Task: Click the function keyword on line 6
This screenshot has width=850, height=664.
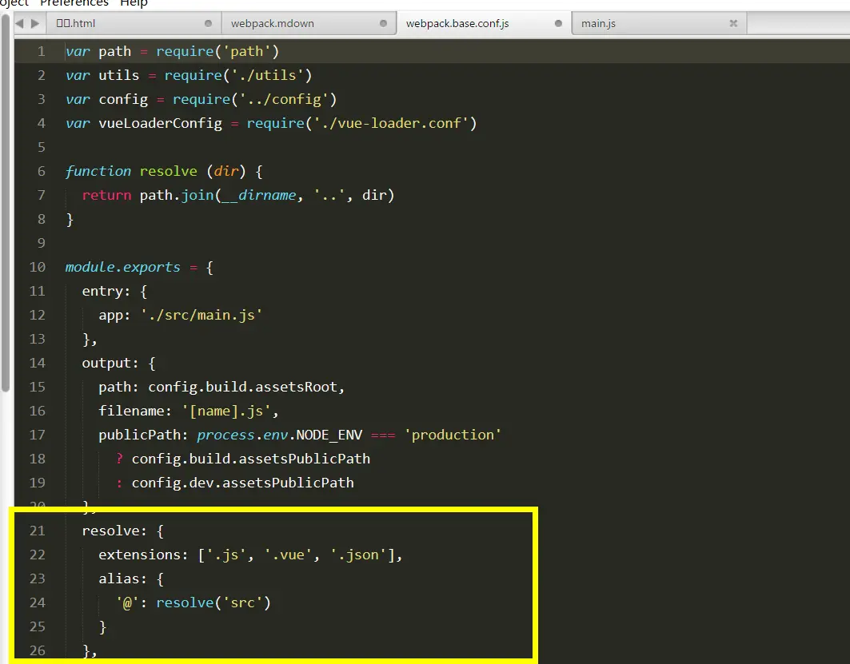Action: (x=98, y=171)
